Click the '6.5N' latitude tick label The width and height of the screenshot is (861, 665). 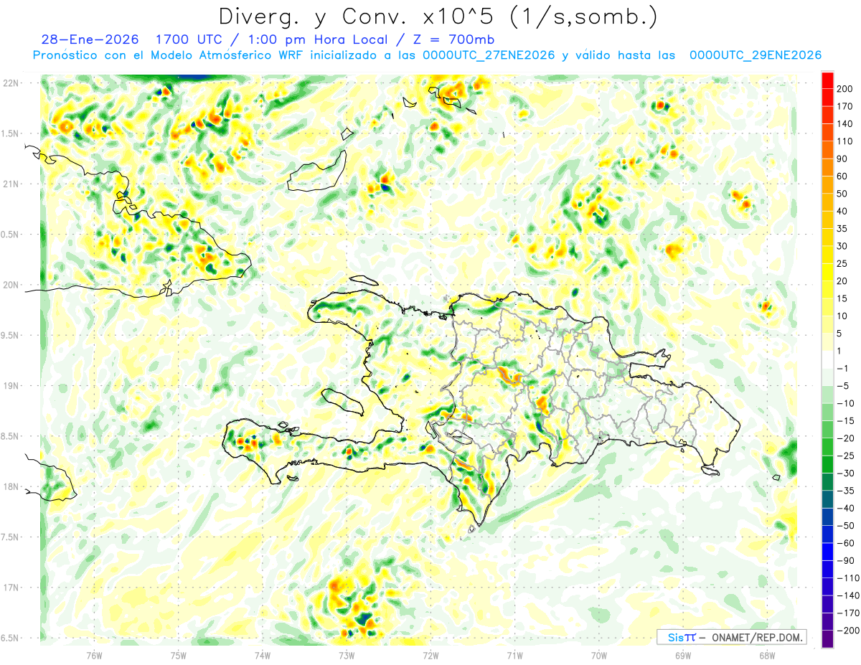pos(10,638)
